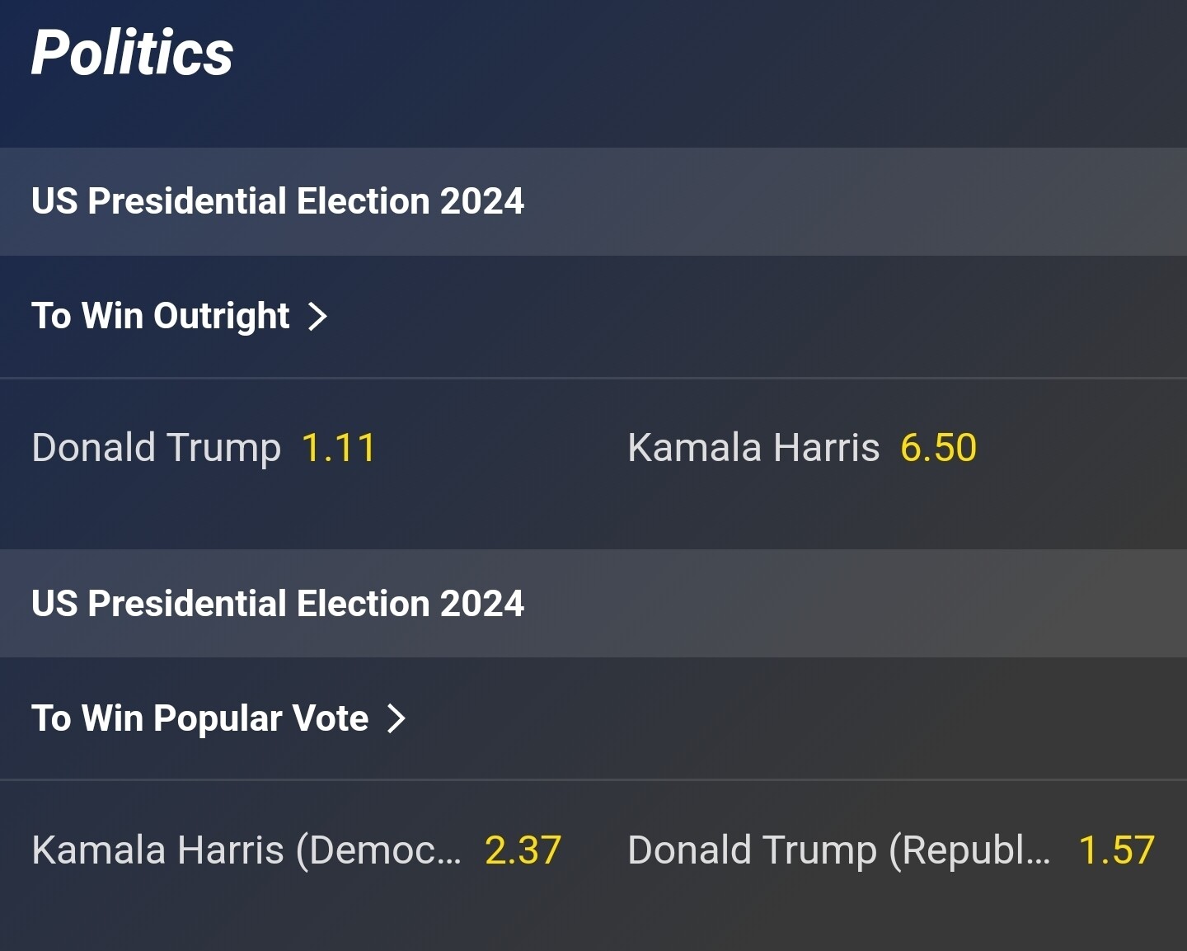
Task: Click the Donald Trump name in the outright market
Action: point(156,448)
